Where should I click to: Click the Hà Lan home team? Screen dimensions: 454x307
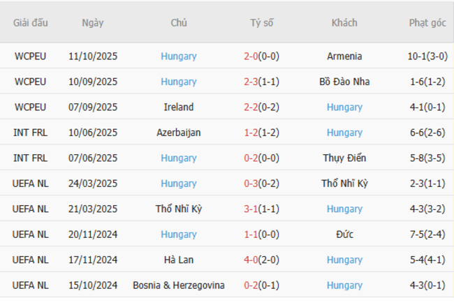point(178,260)
